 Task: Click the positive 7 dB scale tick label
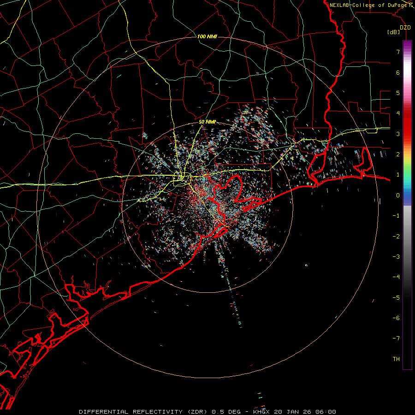click(x=398, y=52)
